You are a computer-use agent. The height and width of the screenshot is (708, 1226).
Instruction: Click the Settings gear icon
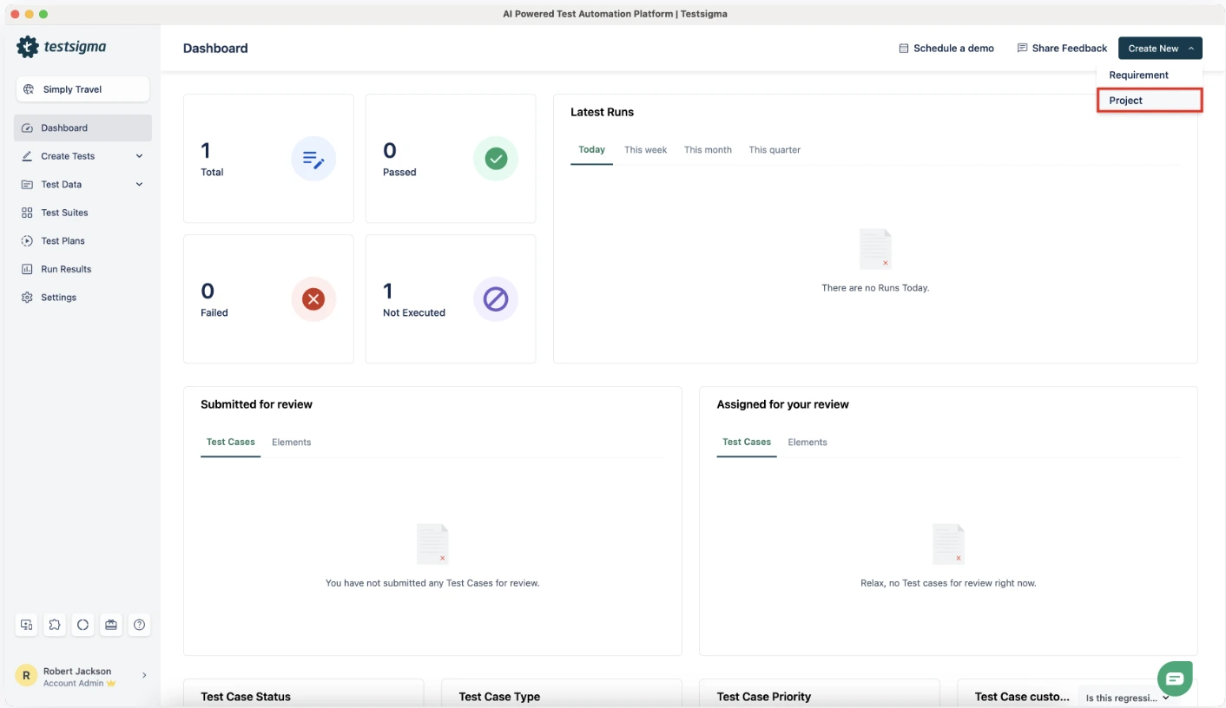tap(27, 297)
